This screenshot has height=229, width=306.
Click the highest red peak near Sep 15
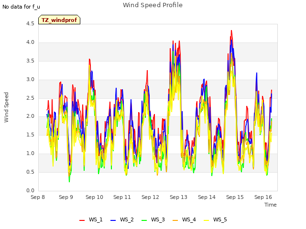click(231, 31)
